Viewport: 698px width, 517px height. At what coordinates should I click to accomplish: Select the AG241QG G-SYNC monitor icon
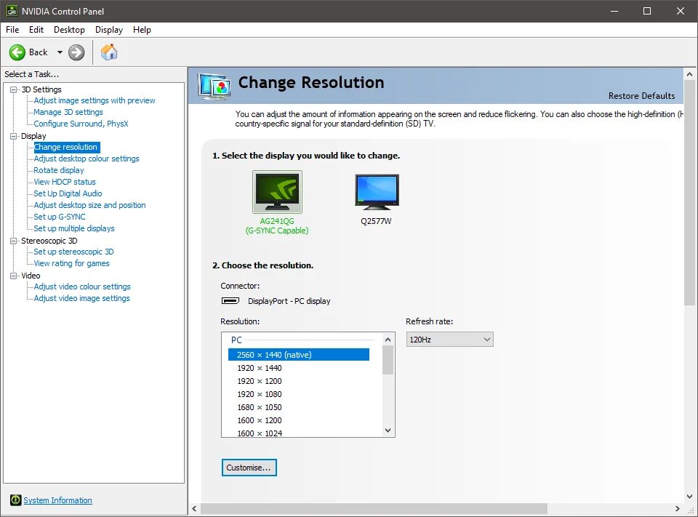pyautogui.click(x=277, y=191)
